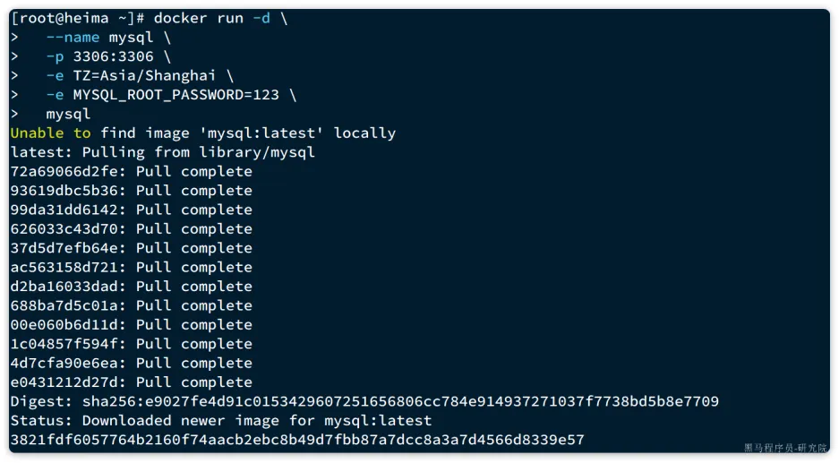Click the 'Status: Downloaded newer image' line
839x463 pixels.
220,420
